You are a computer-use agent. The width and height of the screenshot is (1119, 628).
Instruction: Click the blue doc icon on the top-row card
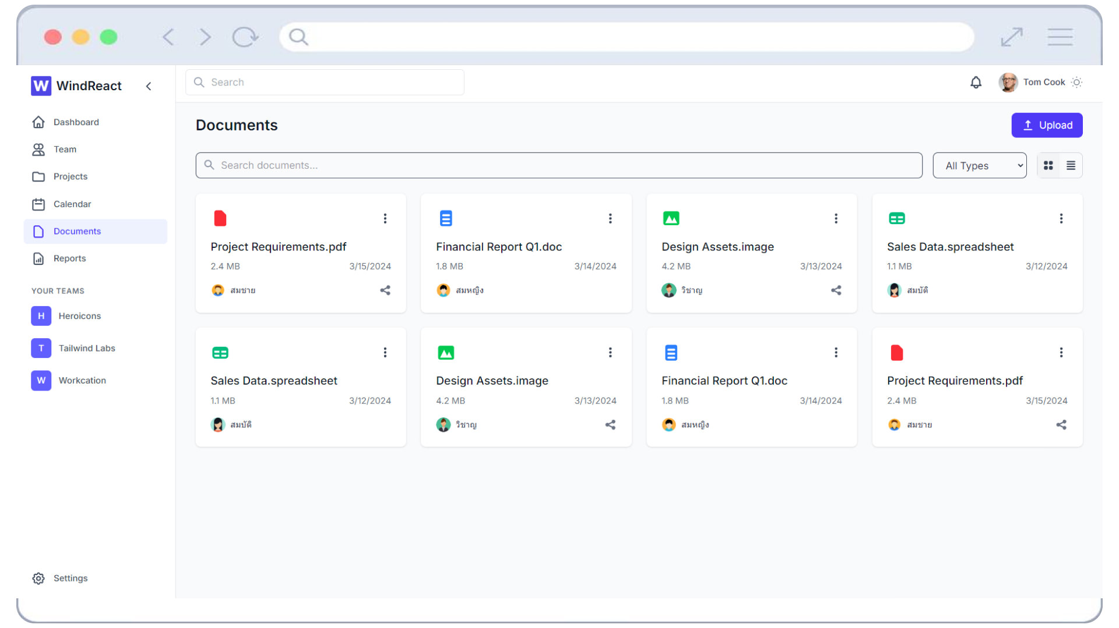point(446,218)
